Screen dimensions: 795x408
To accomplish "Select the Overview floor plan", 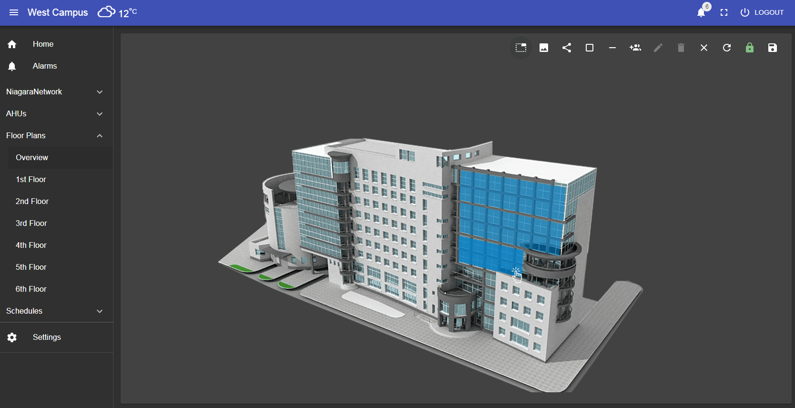I will tap(60, 158).
